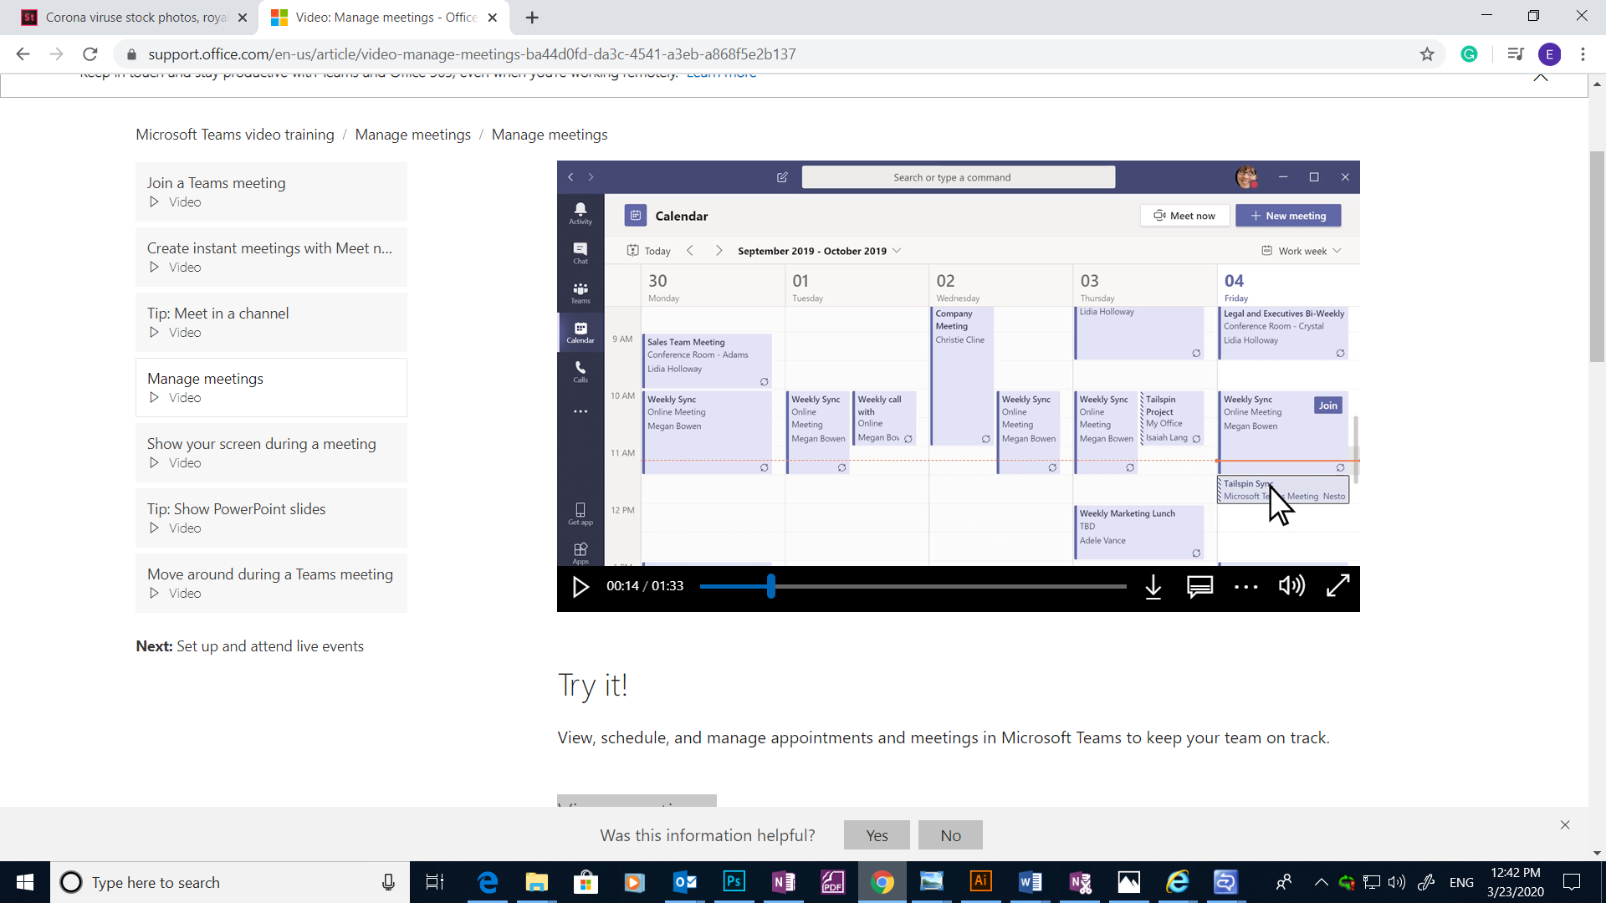Open the system volume tray icon
Screen dimensions: 1606x903
pyautogui.click(x=1397, y=882)
